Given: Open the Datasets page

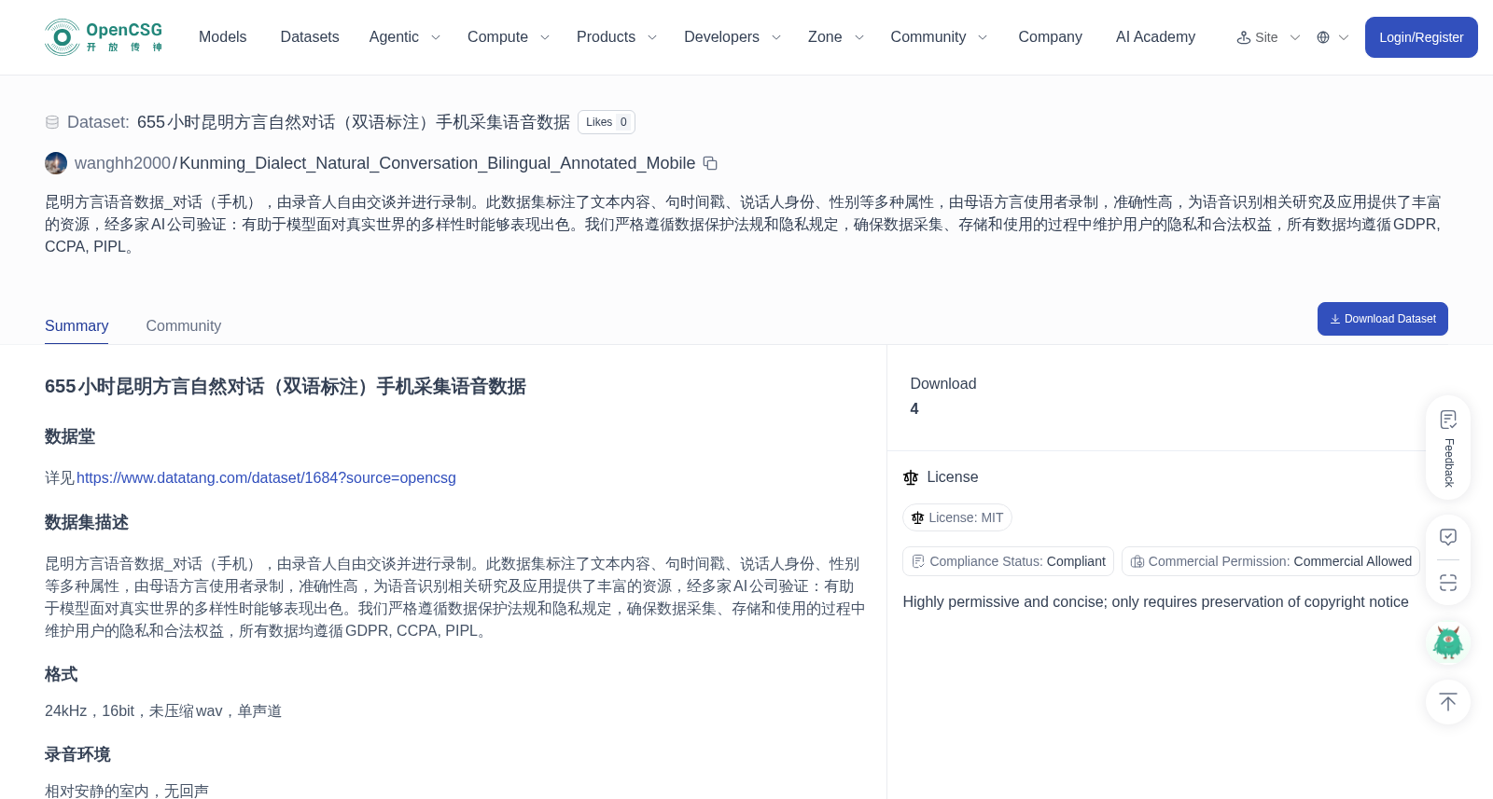Looking at the screenshot, I should [310, 37].
